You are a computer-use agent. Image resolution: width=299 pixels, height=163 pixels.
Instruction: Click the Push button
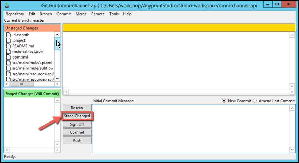tap(77, 141)
